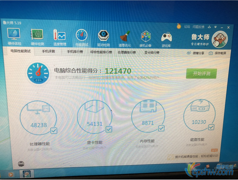238x180 pixels.
Task: Uncheck the 显卡性能 test checkbox
Action: pos(109,129)
